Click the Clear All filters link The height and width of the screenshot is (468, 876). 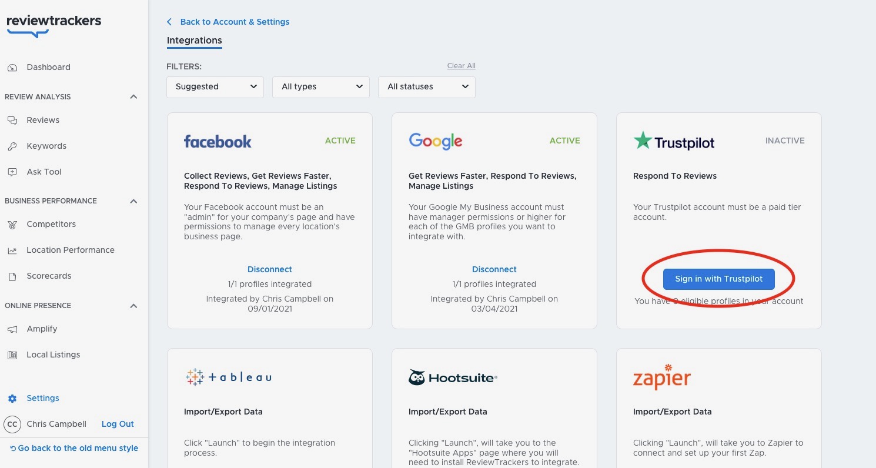coord(462,66)
